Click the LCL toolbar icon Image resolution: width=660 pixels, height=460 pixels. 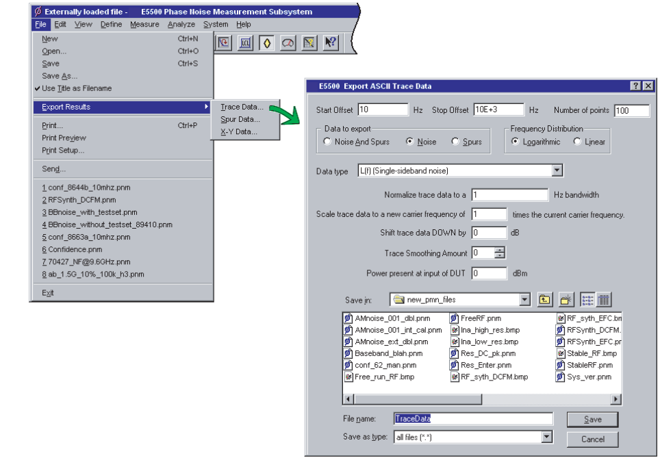tap(245, 42)
